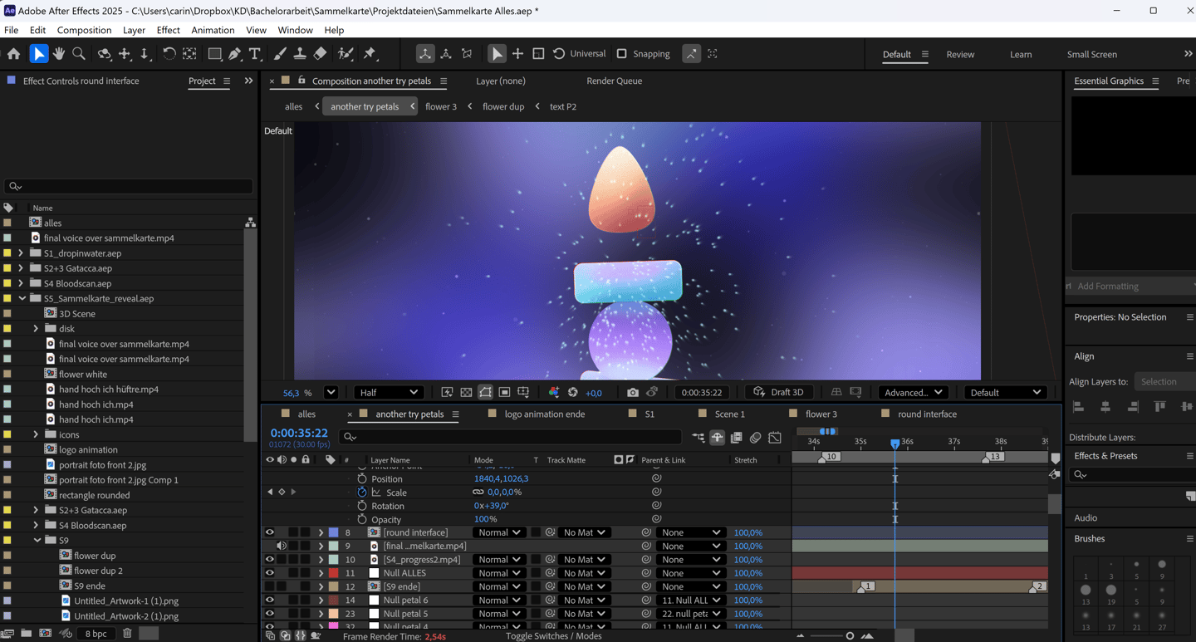Image resolution: width=1196 pixels, height=642 pixels.
Task: Hide the round interface layer
Action: coord(269,532)
